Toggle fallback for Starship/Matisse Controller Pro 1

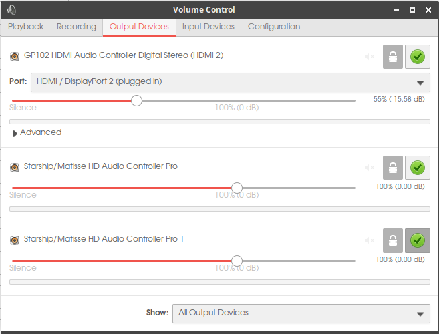[x=418, y=240]
